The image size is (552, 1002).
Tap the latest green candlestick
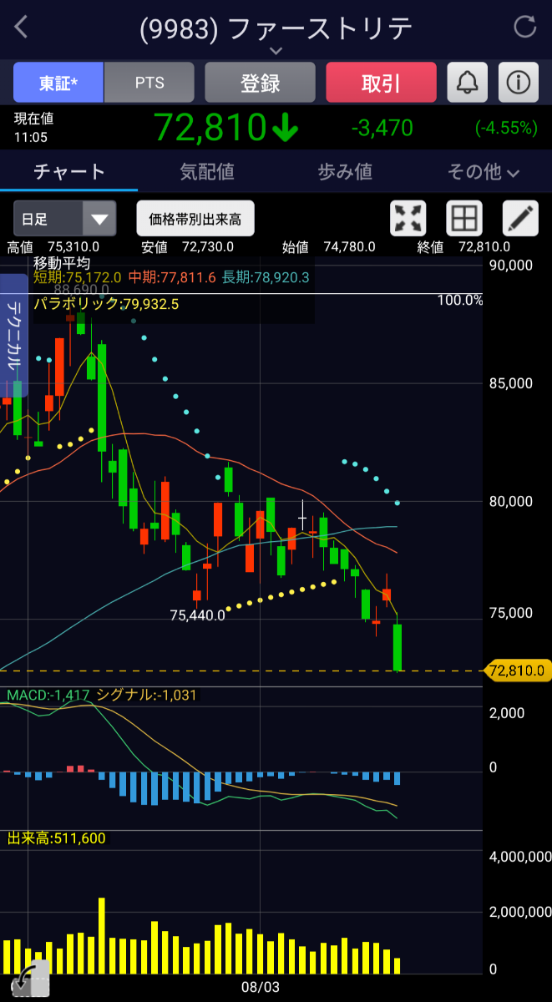coord(398,647)
